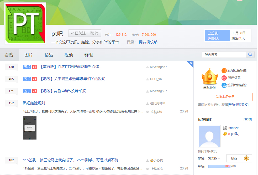Click 置顶 tag on 百度PT吧吧规 post
This screenshot has width=258, height=175.
tap(27, 67)
